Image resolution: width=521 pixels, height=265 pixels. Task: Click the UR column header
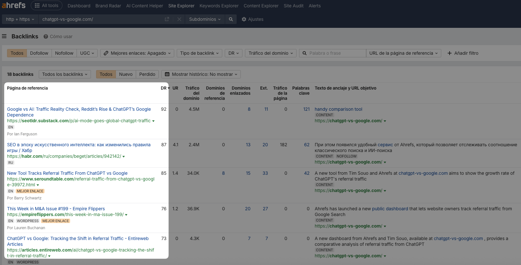(175, 88)
